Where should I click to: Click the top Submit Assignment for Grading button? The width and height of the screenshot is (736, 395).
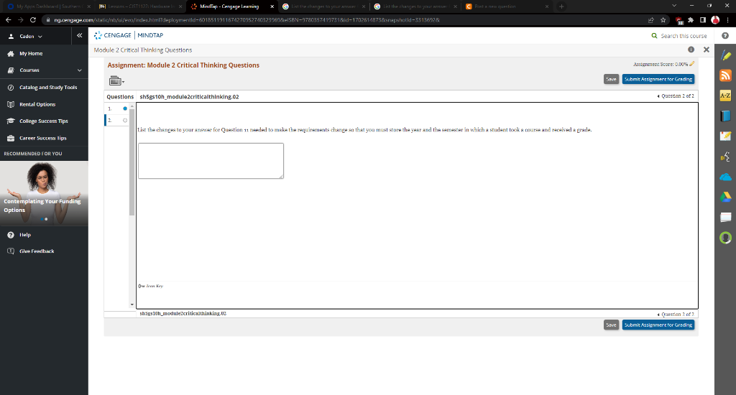[x=658, y=79]
